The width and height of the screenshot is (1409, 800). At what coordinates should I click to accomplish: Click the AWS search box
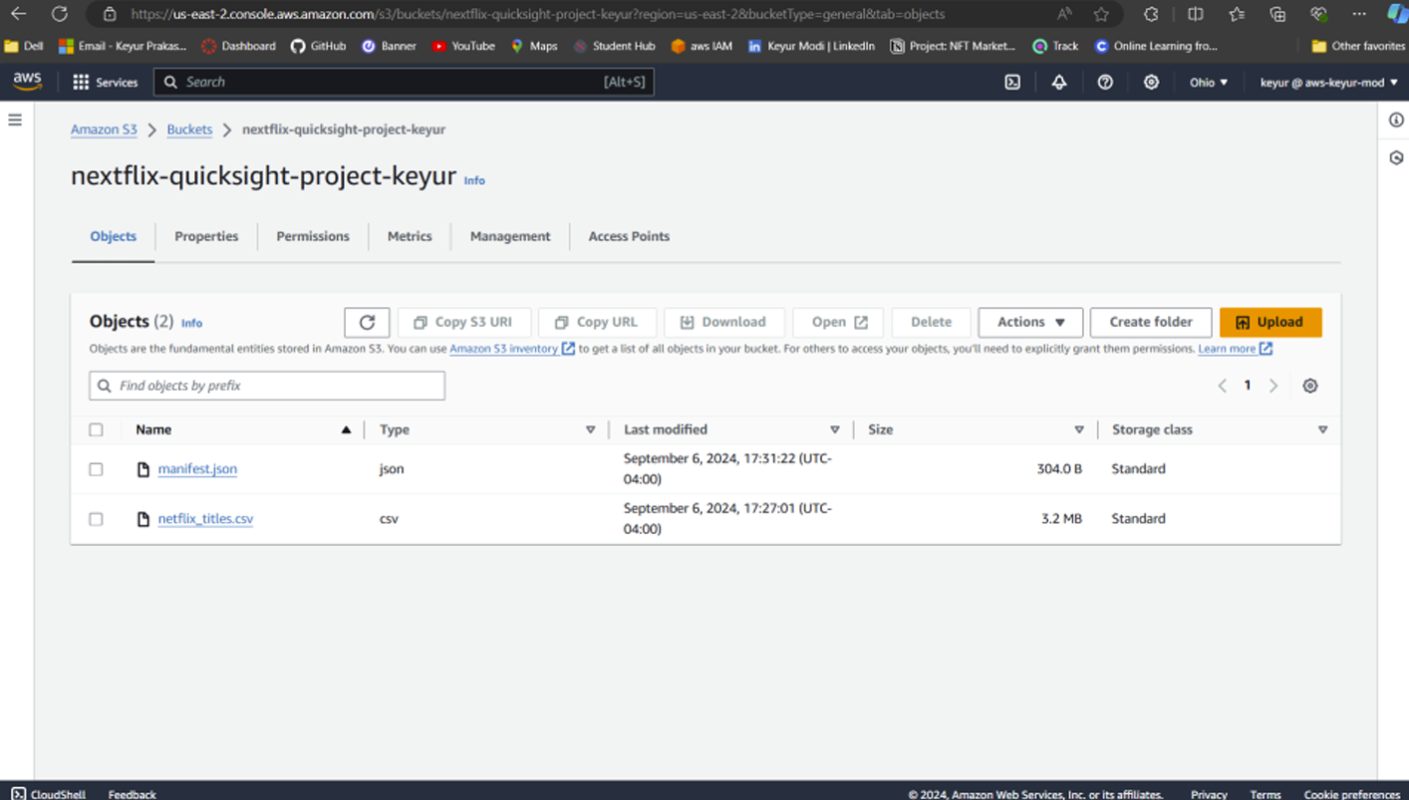point(404,82)
